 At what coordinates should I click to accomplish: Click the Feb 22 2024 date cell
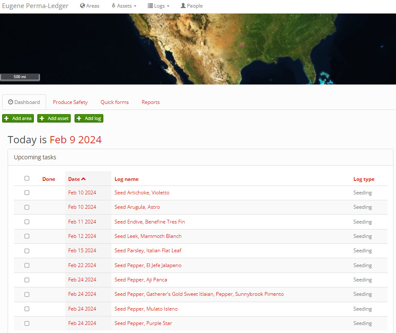click(82, 265)
